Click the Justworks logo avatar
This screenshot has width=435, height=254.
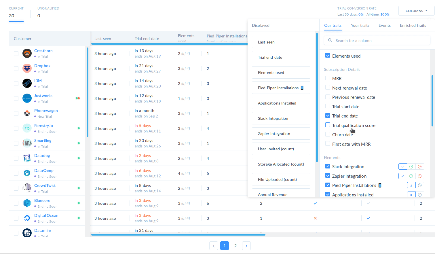(27, 98)
